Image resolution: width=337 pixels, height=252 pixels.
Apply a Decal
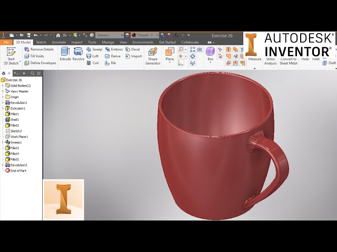click(x=133, y=49)
